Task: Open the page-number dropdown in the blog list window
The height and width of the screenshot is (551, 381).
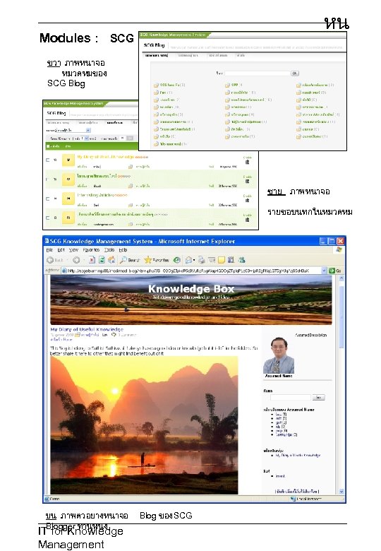Action: point(86,138)
